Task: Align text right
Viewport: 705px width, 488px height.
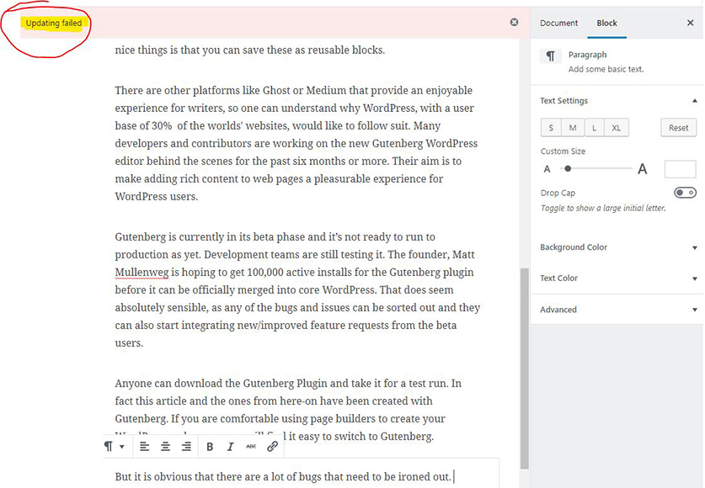Action: pyautogui.click(x=186, y=446)
